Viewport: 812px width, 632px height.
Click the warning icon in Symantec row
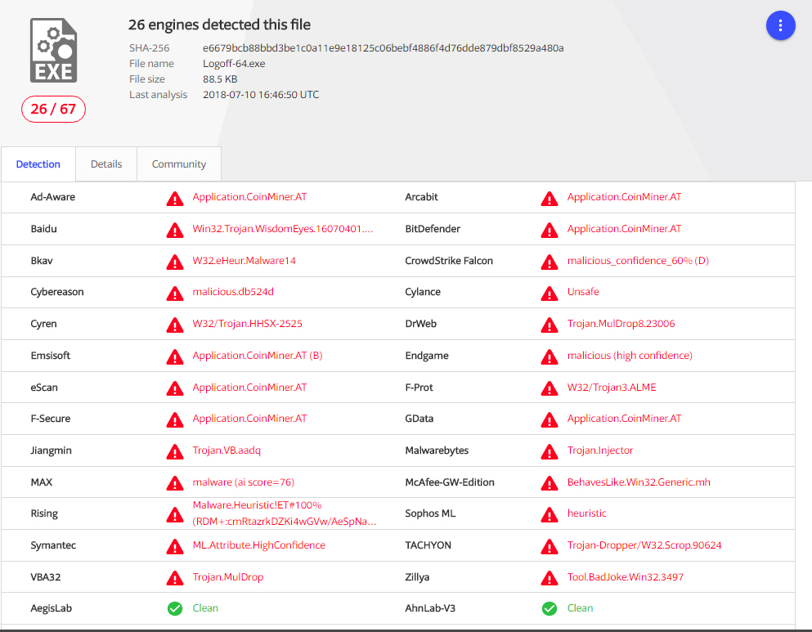click(175, 547)
